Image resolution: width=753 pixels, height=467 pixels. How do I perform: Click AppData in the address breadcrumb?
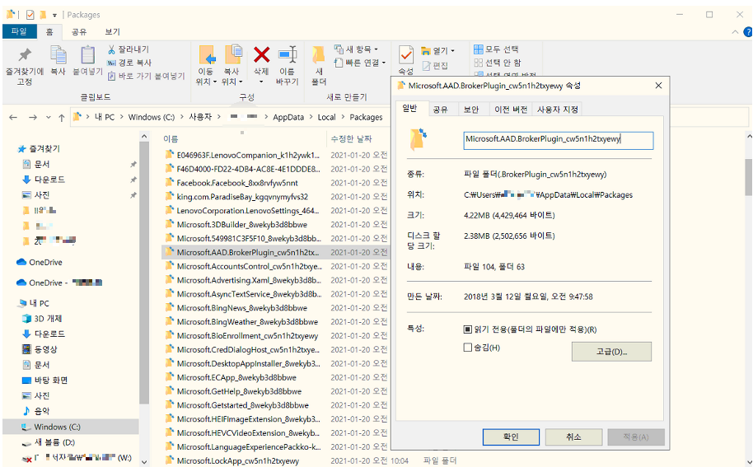(x=288, y=117)
